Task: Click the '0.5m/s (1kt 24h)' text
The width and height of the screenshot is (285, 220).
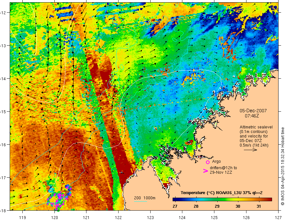Action: click(254, 145)
